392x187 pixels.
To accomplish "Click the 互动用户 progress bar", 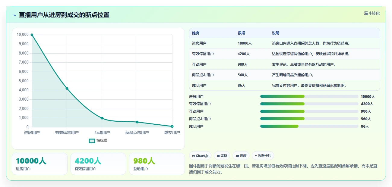I will click(309, 111).
